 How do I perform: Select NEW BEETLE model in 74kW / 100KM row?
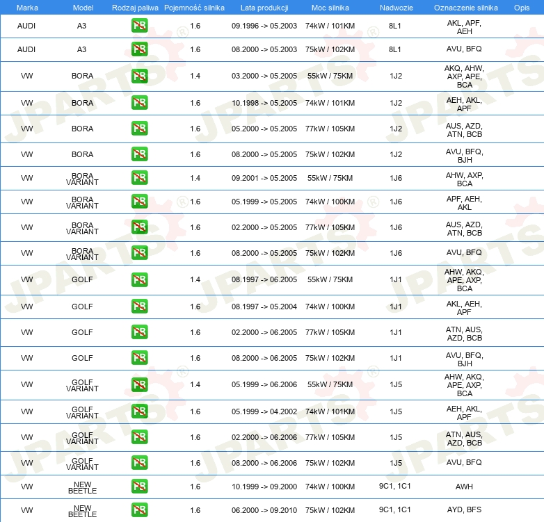click(83, 487)
